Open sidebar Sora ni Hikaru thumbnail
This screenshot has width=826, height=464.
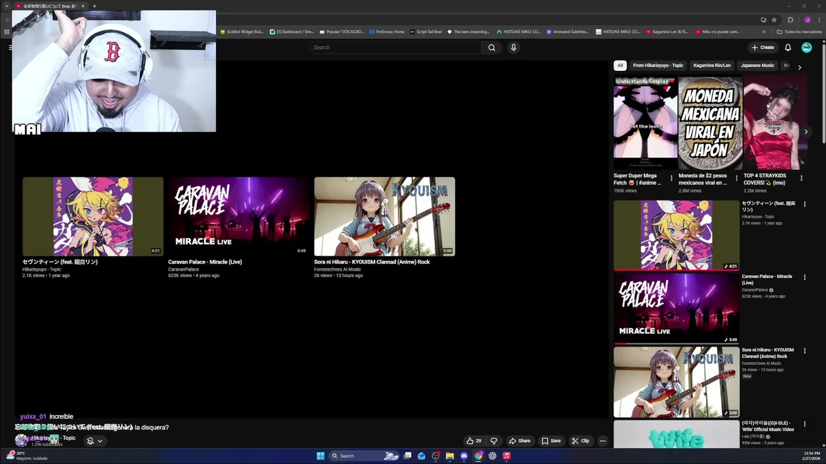676,382
